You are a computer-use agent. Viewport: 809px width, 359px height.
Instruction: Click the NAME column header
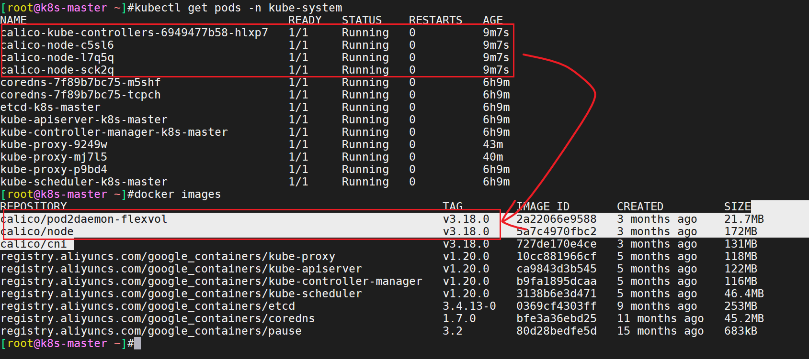tap(13, 20)
